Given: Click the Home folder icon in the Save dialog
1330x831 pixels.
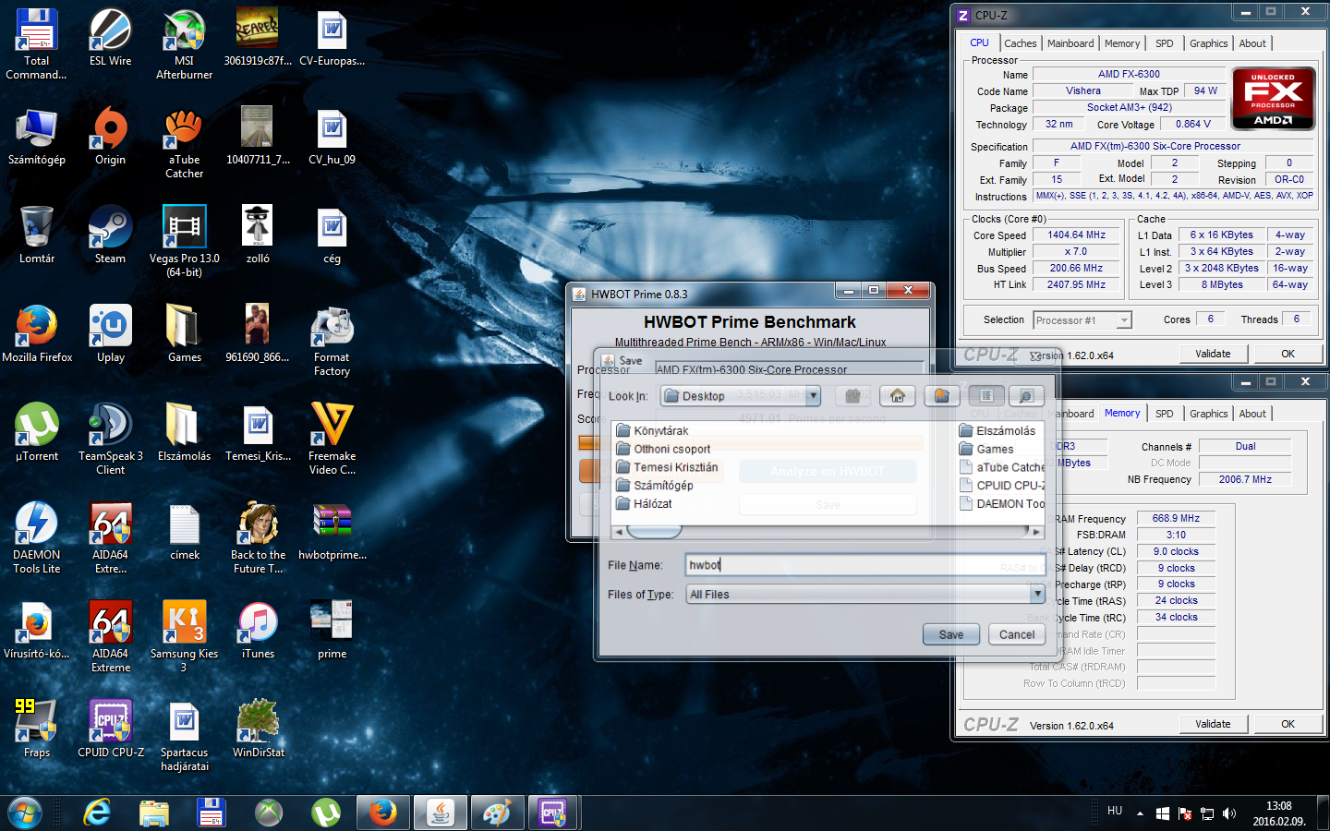Looking at the screenshot, I should click(897, 395).
